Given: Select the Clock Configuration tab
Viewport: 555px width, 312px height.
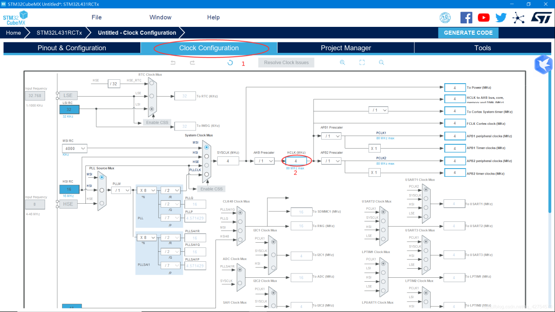Looking at the screenshot, I should [x=209, y=48].
